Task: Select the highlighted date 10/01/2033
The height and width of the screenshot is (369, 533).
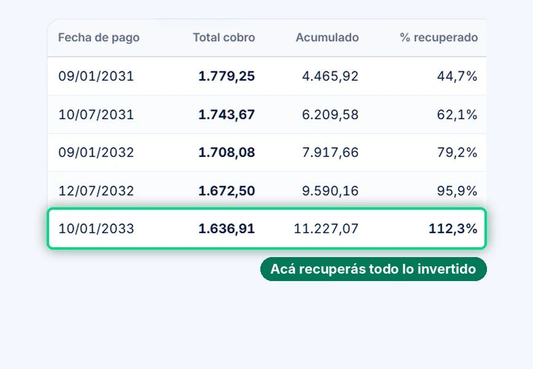Action: [x=96, y=228]
